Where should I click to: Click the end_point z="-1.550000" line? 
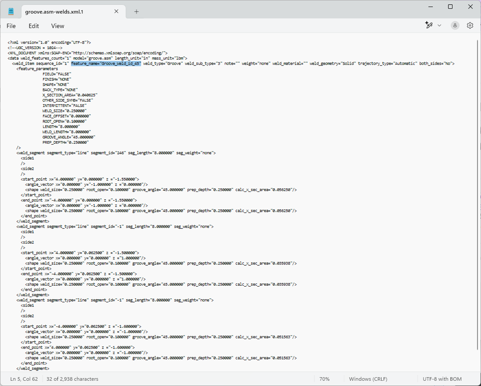[79, 200]
